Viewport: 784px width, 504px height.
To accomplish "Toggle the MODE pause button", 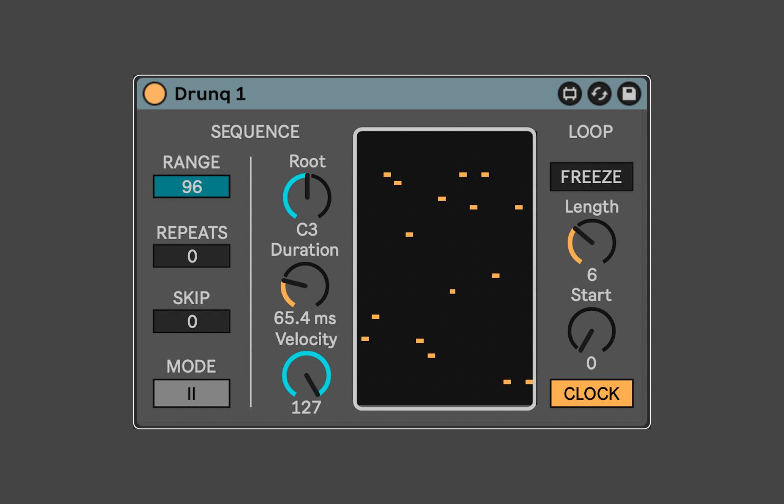I will (x=191, y=393).
